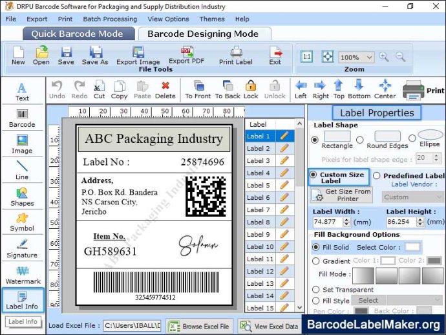Select Gradient fill radio
The height and width of the screenshot is (335, 446).
pyautogui.click(x=315, y=261)
